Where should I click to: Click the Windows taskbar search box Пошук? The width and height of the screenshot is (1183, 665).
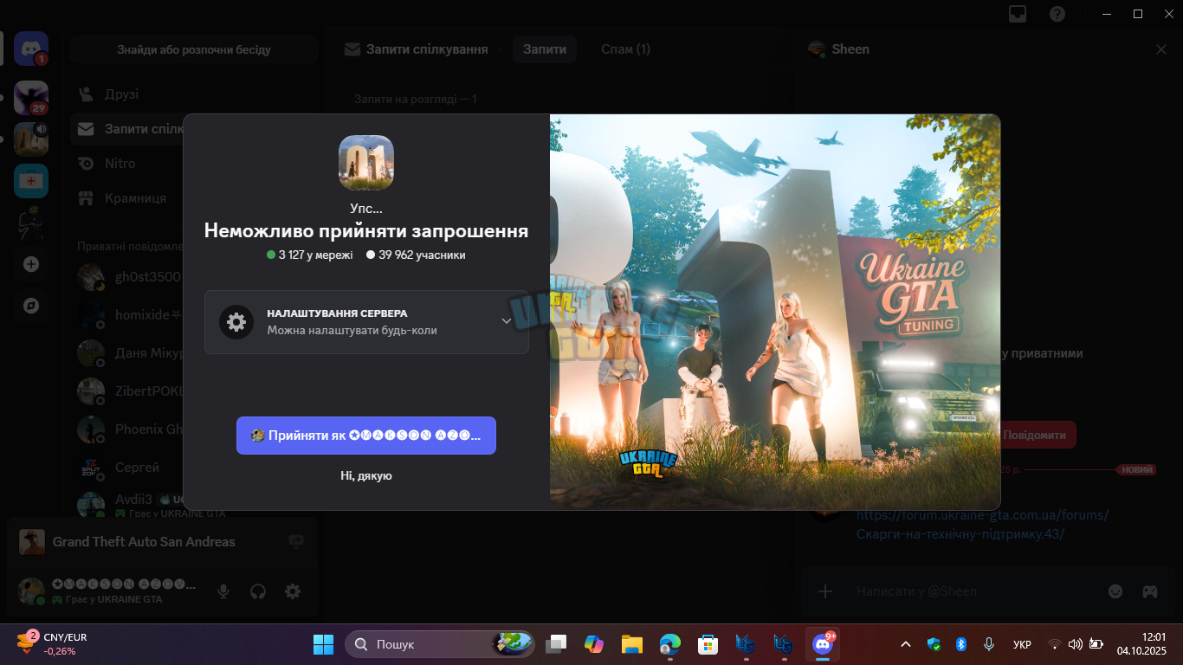tap(440, 644)
